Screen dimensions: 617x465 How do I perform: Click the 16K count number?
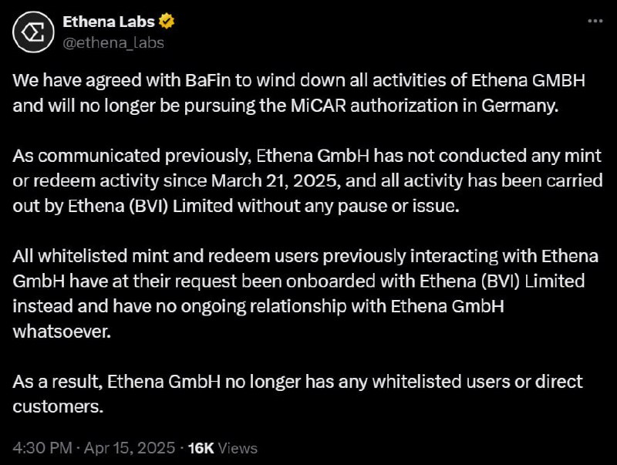click(201, 448)
